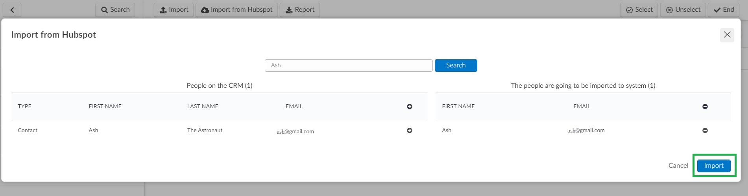Click the import list FIRST NAME header
748x196 pixels.
tap(458, 106)
